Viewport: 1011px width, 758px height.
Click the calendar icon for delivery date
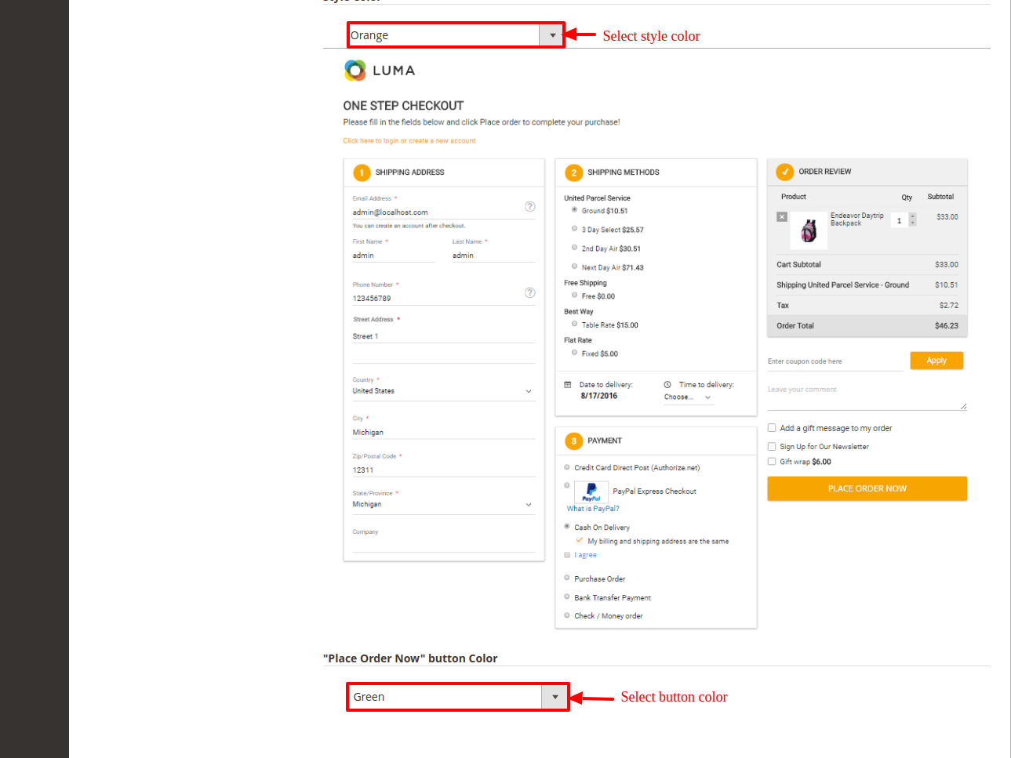[x=568, y=385]
